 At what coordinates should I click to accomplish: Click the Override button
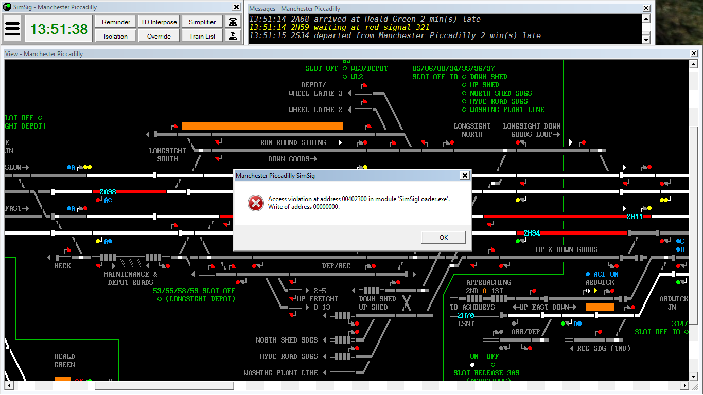tap(159, 36)
